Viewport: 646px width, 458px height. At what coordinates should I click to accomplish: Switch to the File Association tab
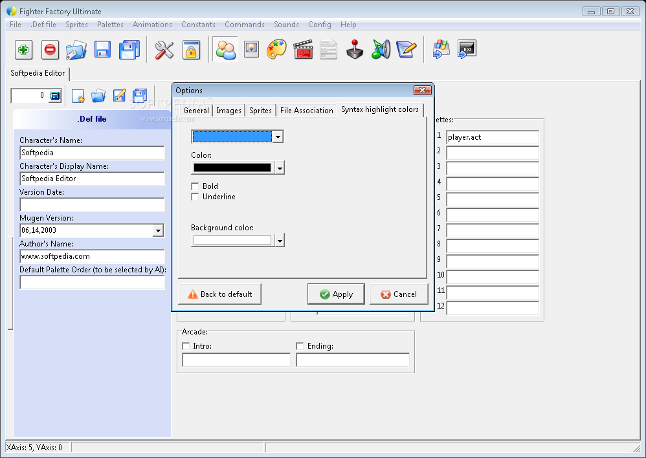coord(307,111)
